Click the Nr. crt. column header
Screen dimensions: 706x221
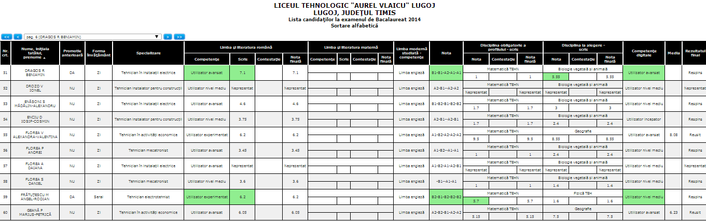click(6, 53)
